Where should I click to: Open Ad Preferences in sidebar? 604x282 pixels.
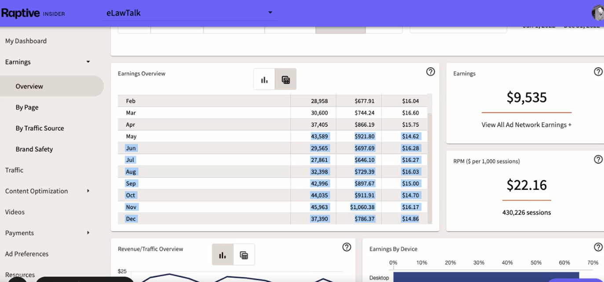click(27, 254)
